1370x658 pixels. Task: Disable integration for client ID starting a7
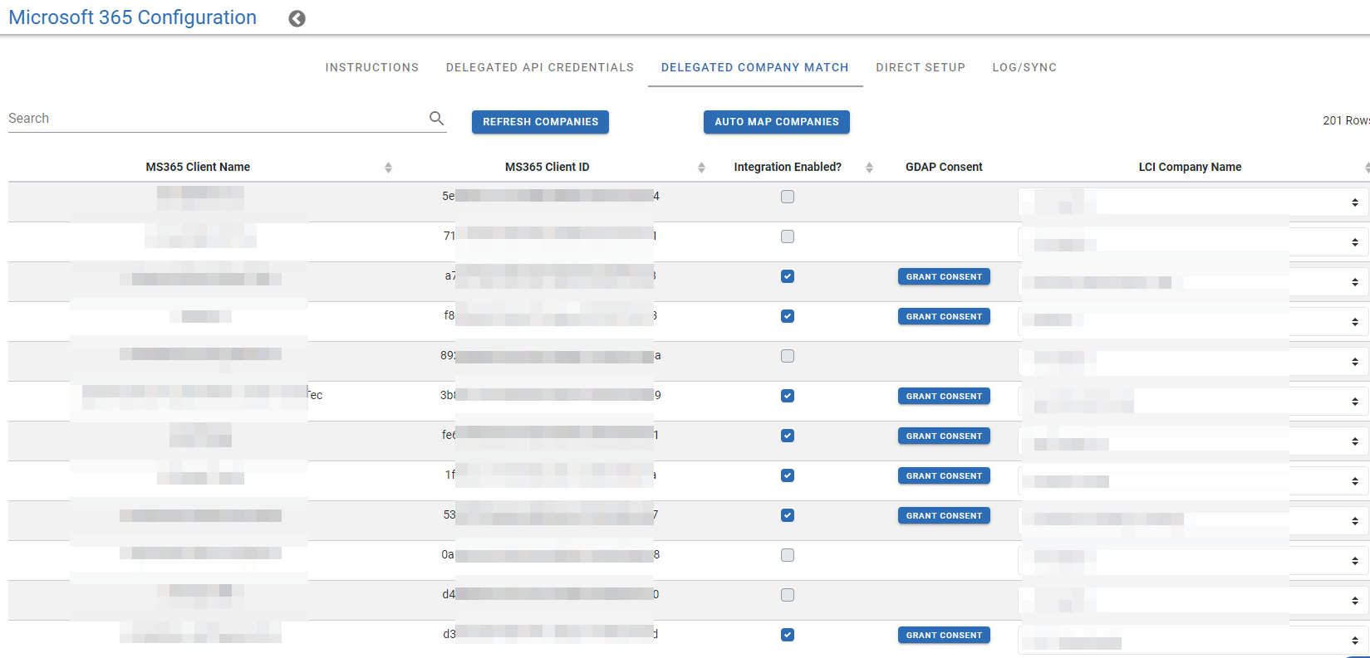(x=788, y=276)
